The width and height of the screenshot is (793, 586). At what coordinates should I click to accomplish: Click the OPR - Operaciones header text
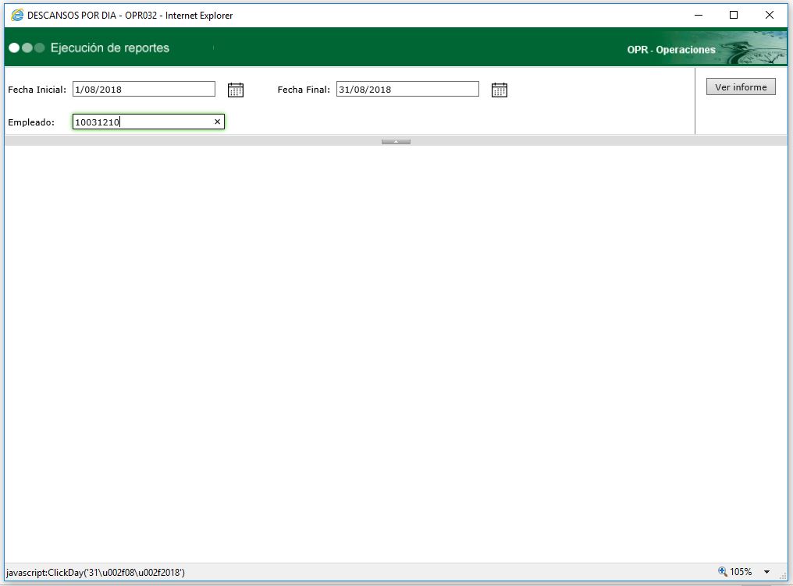(671, 50)
